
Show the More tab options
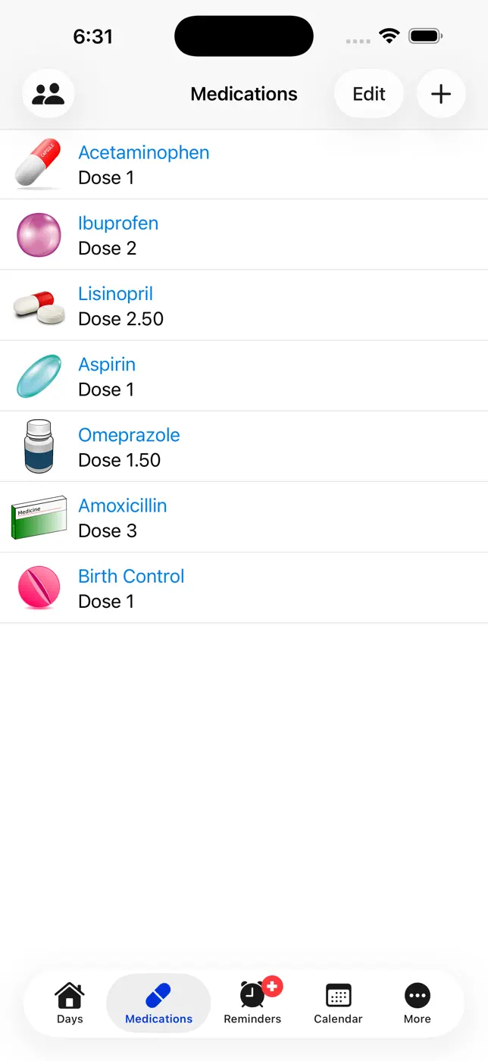(418, 1003)
